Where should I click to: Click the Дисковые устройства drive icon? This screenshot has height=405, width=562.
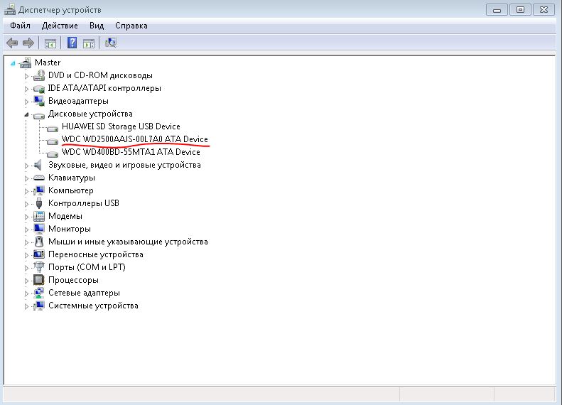coord(38,114)
